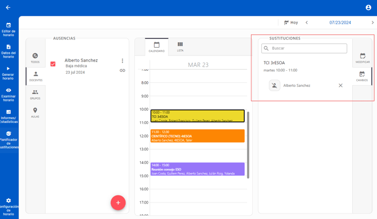
Task: Switch to Lista view tab
Action: (180, 47)
